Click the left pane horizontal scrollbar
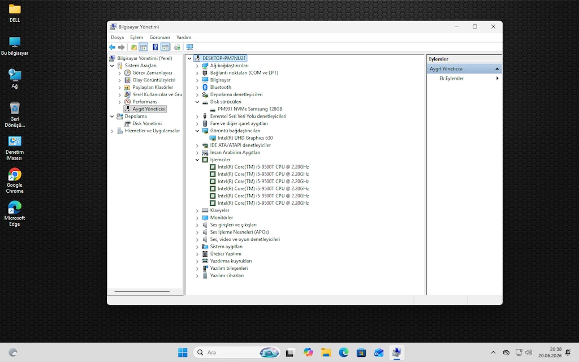579x362 pixels. [142, 291]
